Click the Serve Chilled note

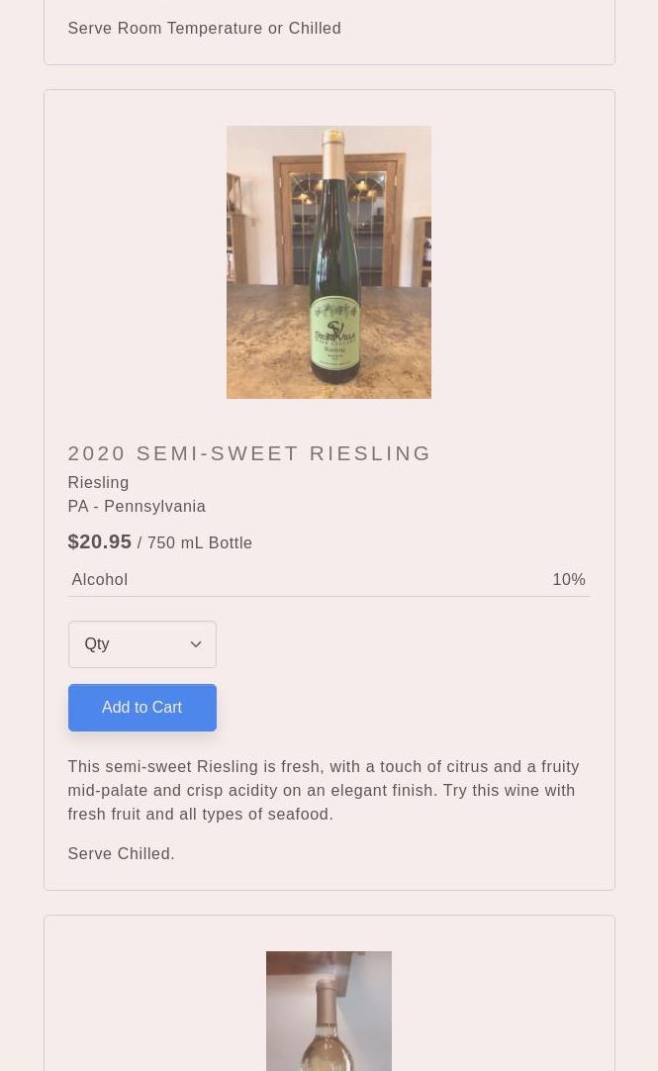[x=121, y=853]
